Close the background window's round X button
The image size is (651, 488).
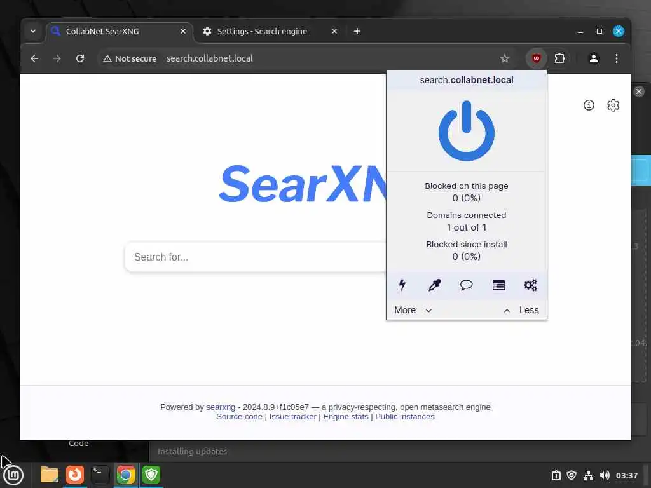click(639, 91)
